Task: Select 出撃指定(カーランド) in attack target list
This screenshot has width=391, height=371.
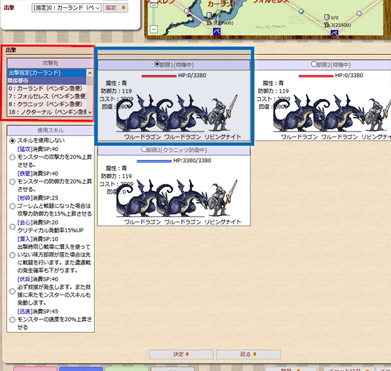Action: pos(47,73)
